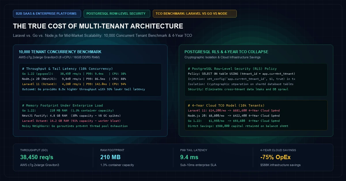Click the '$588K infrastructure savings' caption

click(x=280, y=165)
